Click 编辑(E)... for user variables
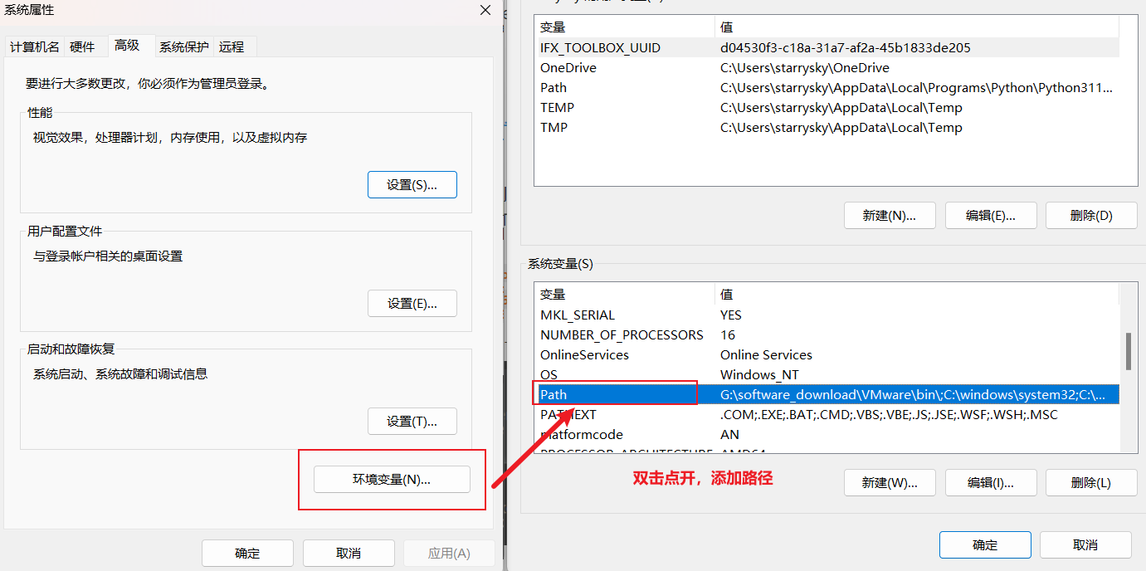 pyautogui.click(x=991, y=216)
